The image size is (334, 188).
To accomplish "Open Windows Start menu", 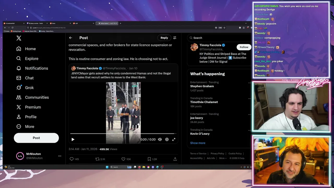I will click(107, 167).
